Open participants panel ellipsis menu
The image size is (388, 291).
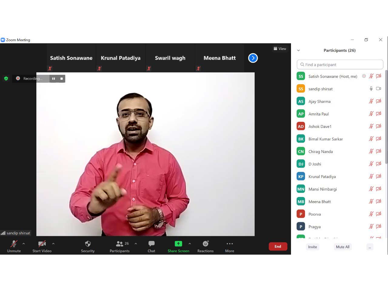[370, 247]
